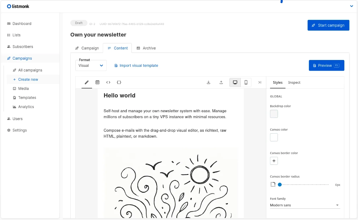
Task: Select the Styles panel tab
Action: pyautogui.click(x=278, y=83)
